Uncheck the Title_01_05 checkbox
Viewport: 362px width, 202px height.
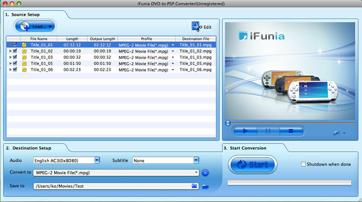tap(15, 63)
